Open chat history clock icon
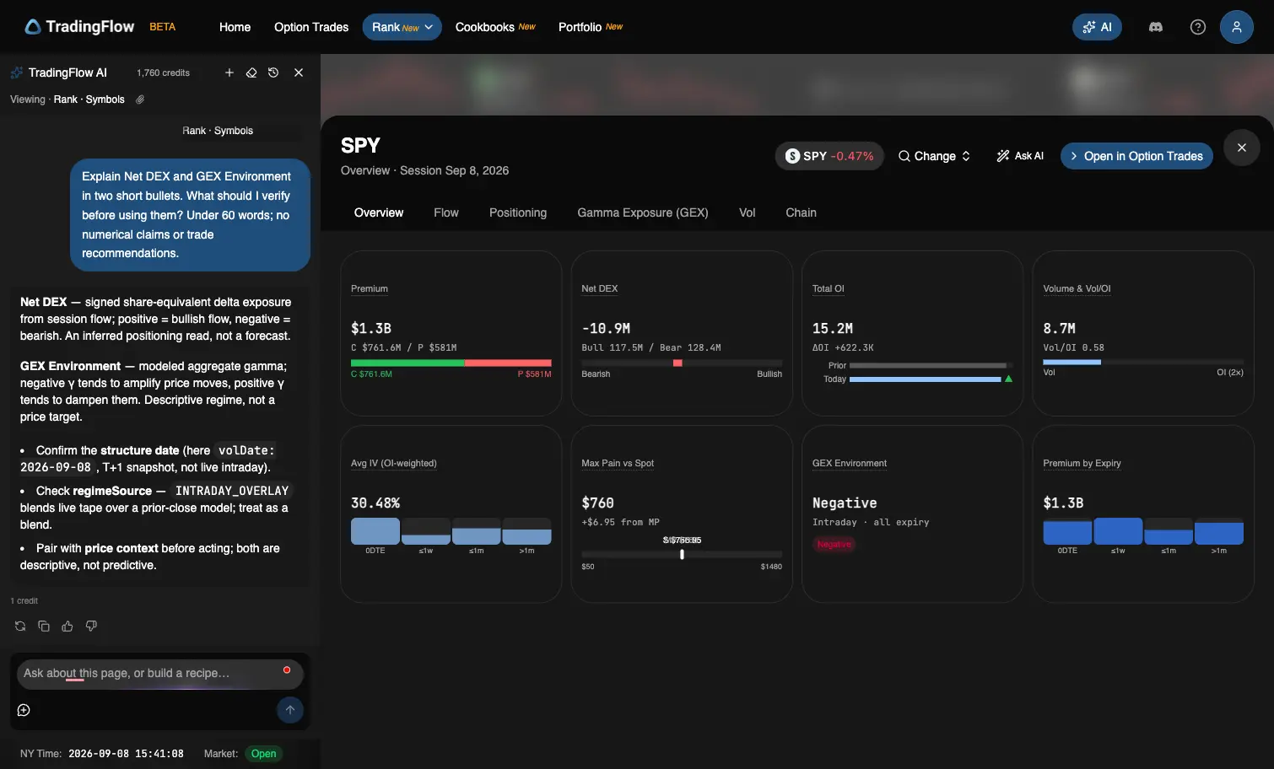 [273, 73]
